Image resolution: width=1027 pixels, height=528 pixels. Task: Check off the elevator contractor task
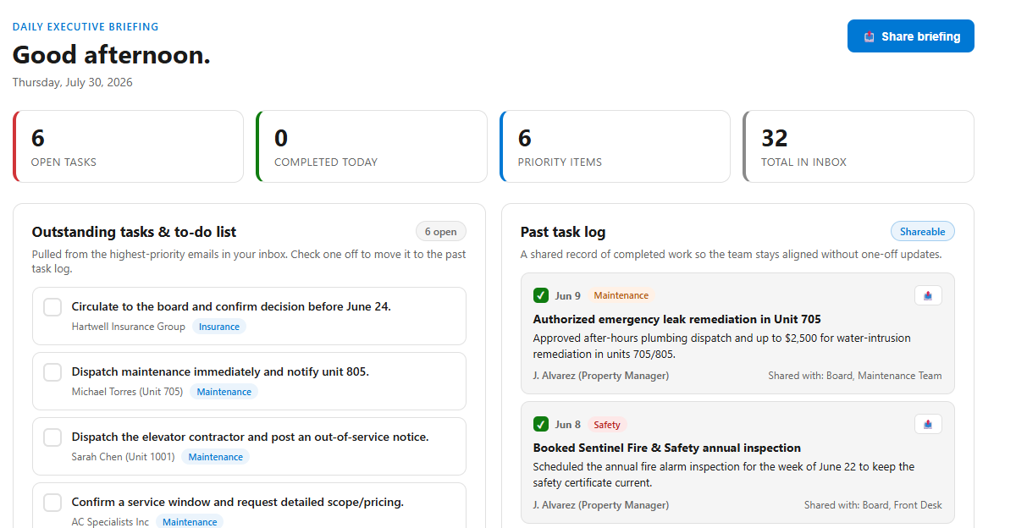coord(52,437)
